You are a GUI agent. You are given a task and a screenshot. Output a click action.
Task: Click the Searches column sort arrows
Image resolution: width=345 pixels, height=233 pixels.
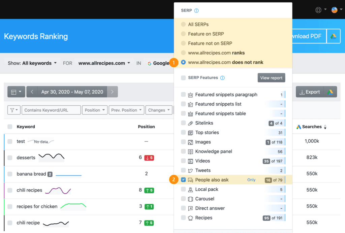tap(325, 127)
